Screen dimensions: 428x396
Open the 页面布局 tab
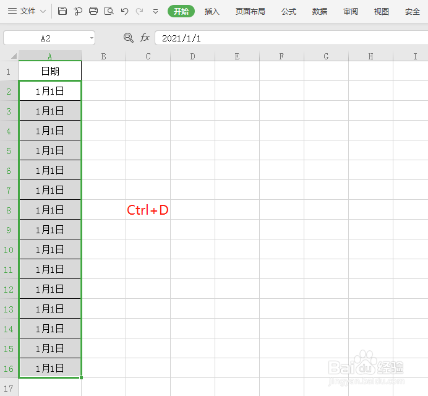[x=250, y=12]
